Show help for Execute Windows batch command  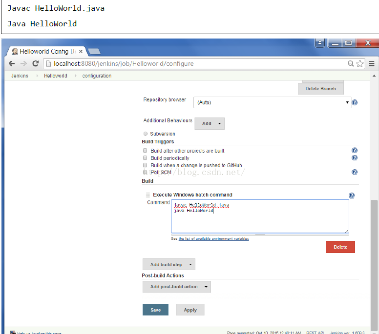tap(352, 196)
